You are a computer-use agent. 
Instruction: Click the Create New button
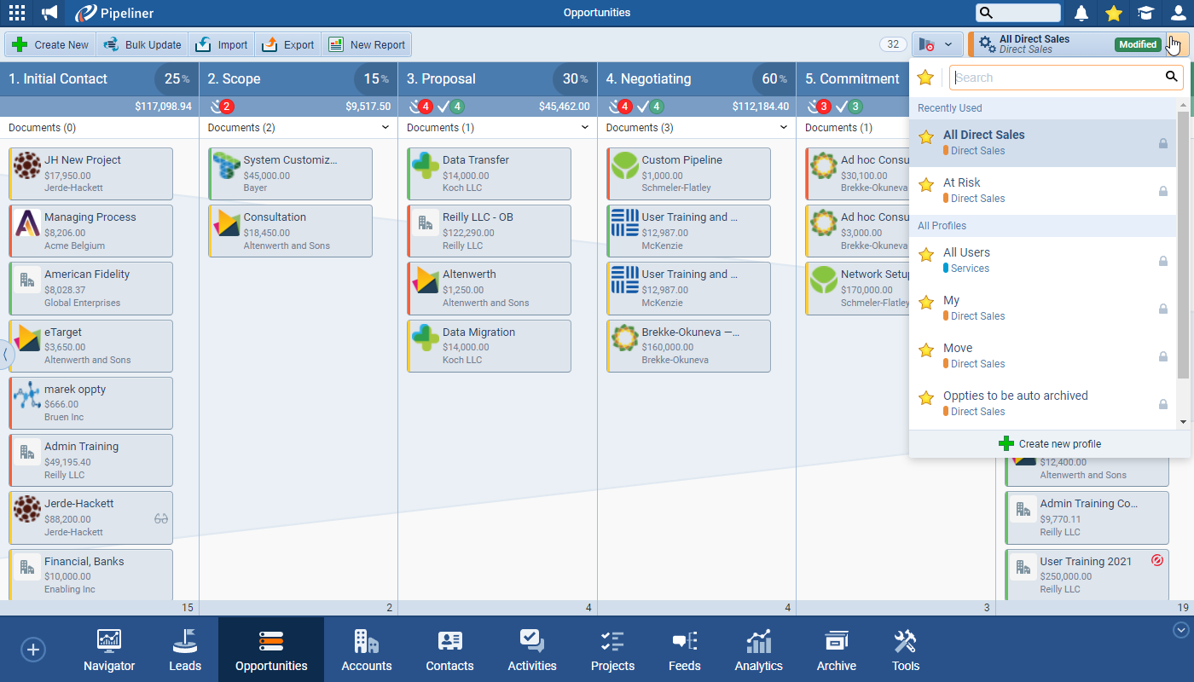coord(49,43)
